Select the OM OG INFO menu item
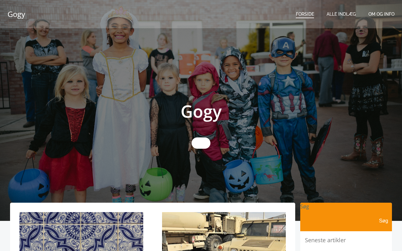This screenshot has width=402, height=251. [381, 14]
